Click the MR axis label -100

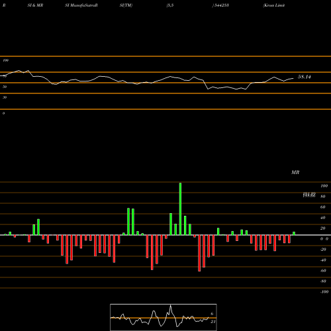[x=324, y=292]
